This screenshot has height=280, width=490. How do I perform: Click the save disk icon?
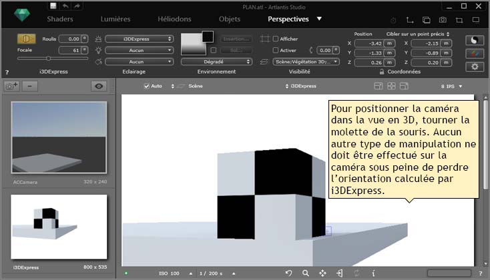click(53, 6)
